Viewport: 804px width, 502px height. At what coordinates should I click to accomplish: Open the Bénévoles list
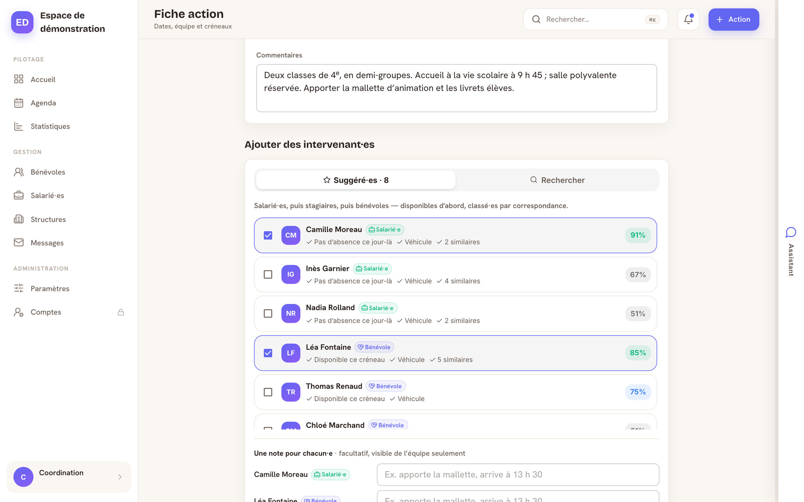coord(69,172)
